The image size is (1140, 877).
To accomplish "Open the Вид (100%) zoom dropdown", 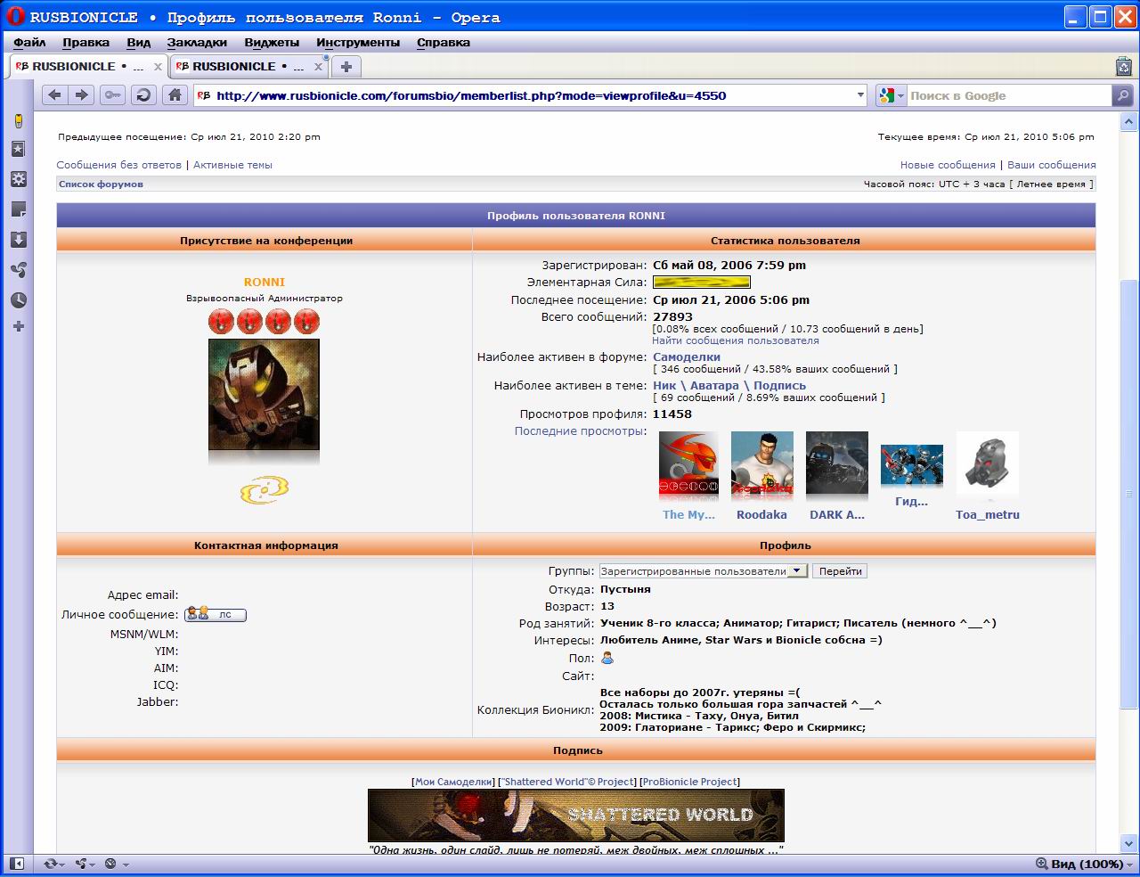I will (x=1086, y=864).
